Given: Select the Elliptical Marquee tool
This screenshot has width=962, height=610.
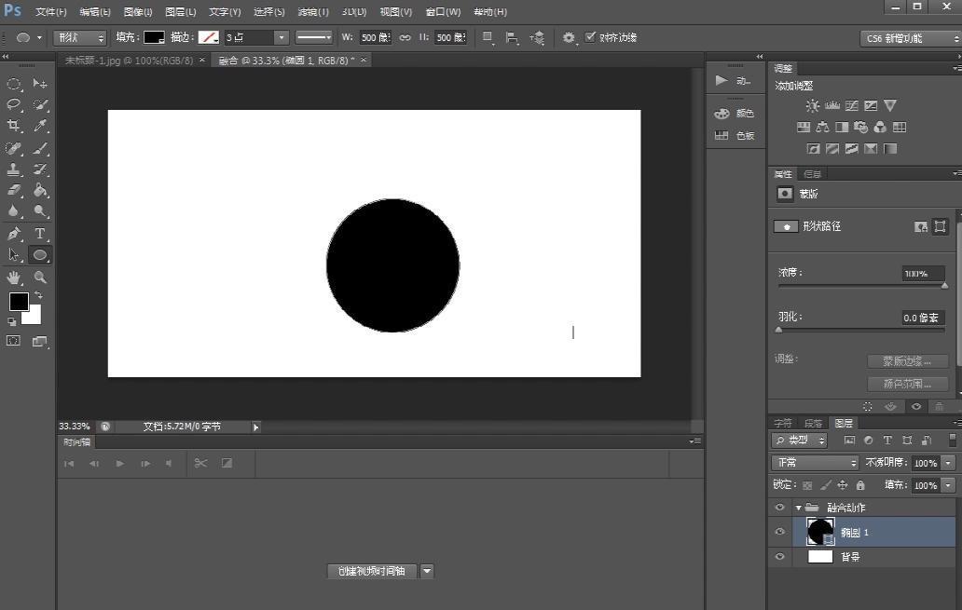Looking at the screenshot, I should (x=13, y=84).
